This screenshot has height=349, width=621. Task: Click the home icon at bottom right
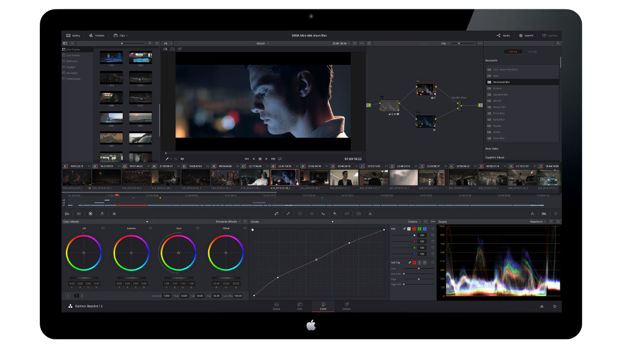[x=542, y=306]
